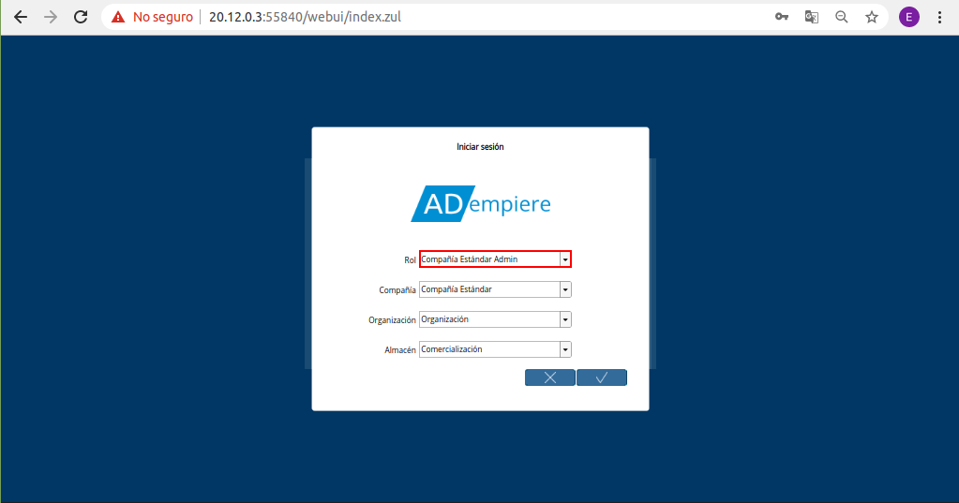Go back to the previous browser page
The width and height of the screenshot is (959, 503).
click(21, 17)
